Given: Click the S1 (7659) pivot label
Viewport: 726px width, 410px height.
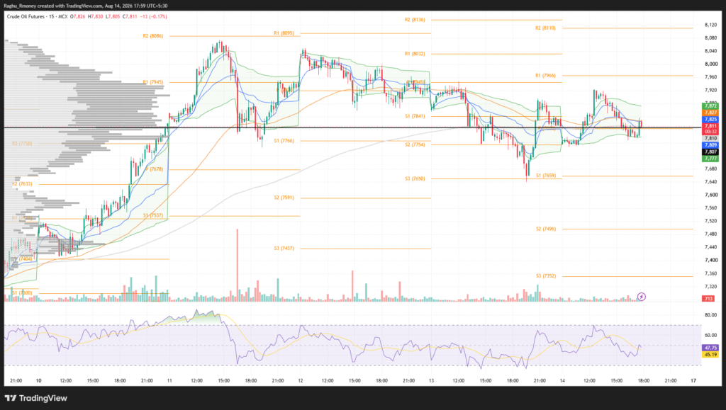Looking at the screenshot, I should (546, 176).
